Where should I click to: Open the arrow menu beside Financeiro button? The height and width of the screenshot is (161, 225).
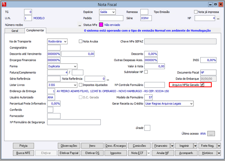[x=172, y=146]
